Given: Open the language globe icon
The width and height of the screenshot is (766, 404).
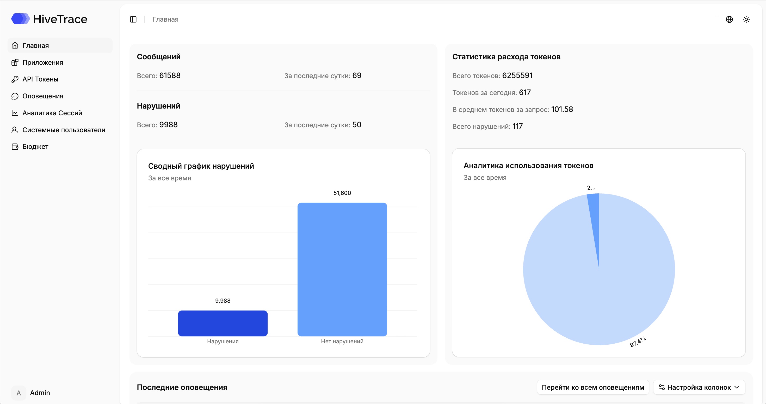Looking at the screenshot, I should pyautogui.click(x=729, y=19).
